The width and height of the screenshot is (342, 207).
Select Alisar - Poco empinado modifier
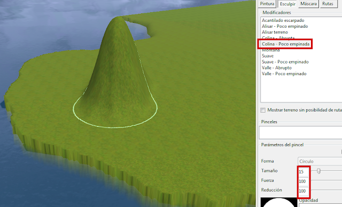(285, 26)
